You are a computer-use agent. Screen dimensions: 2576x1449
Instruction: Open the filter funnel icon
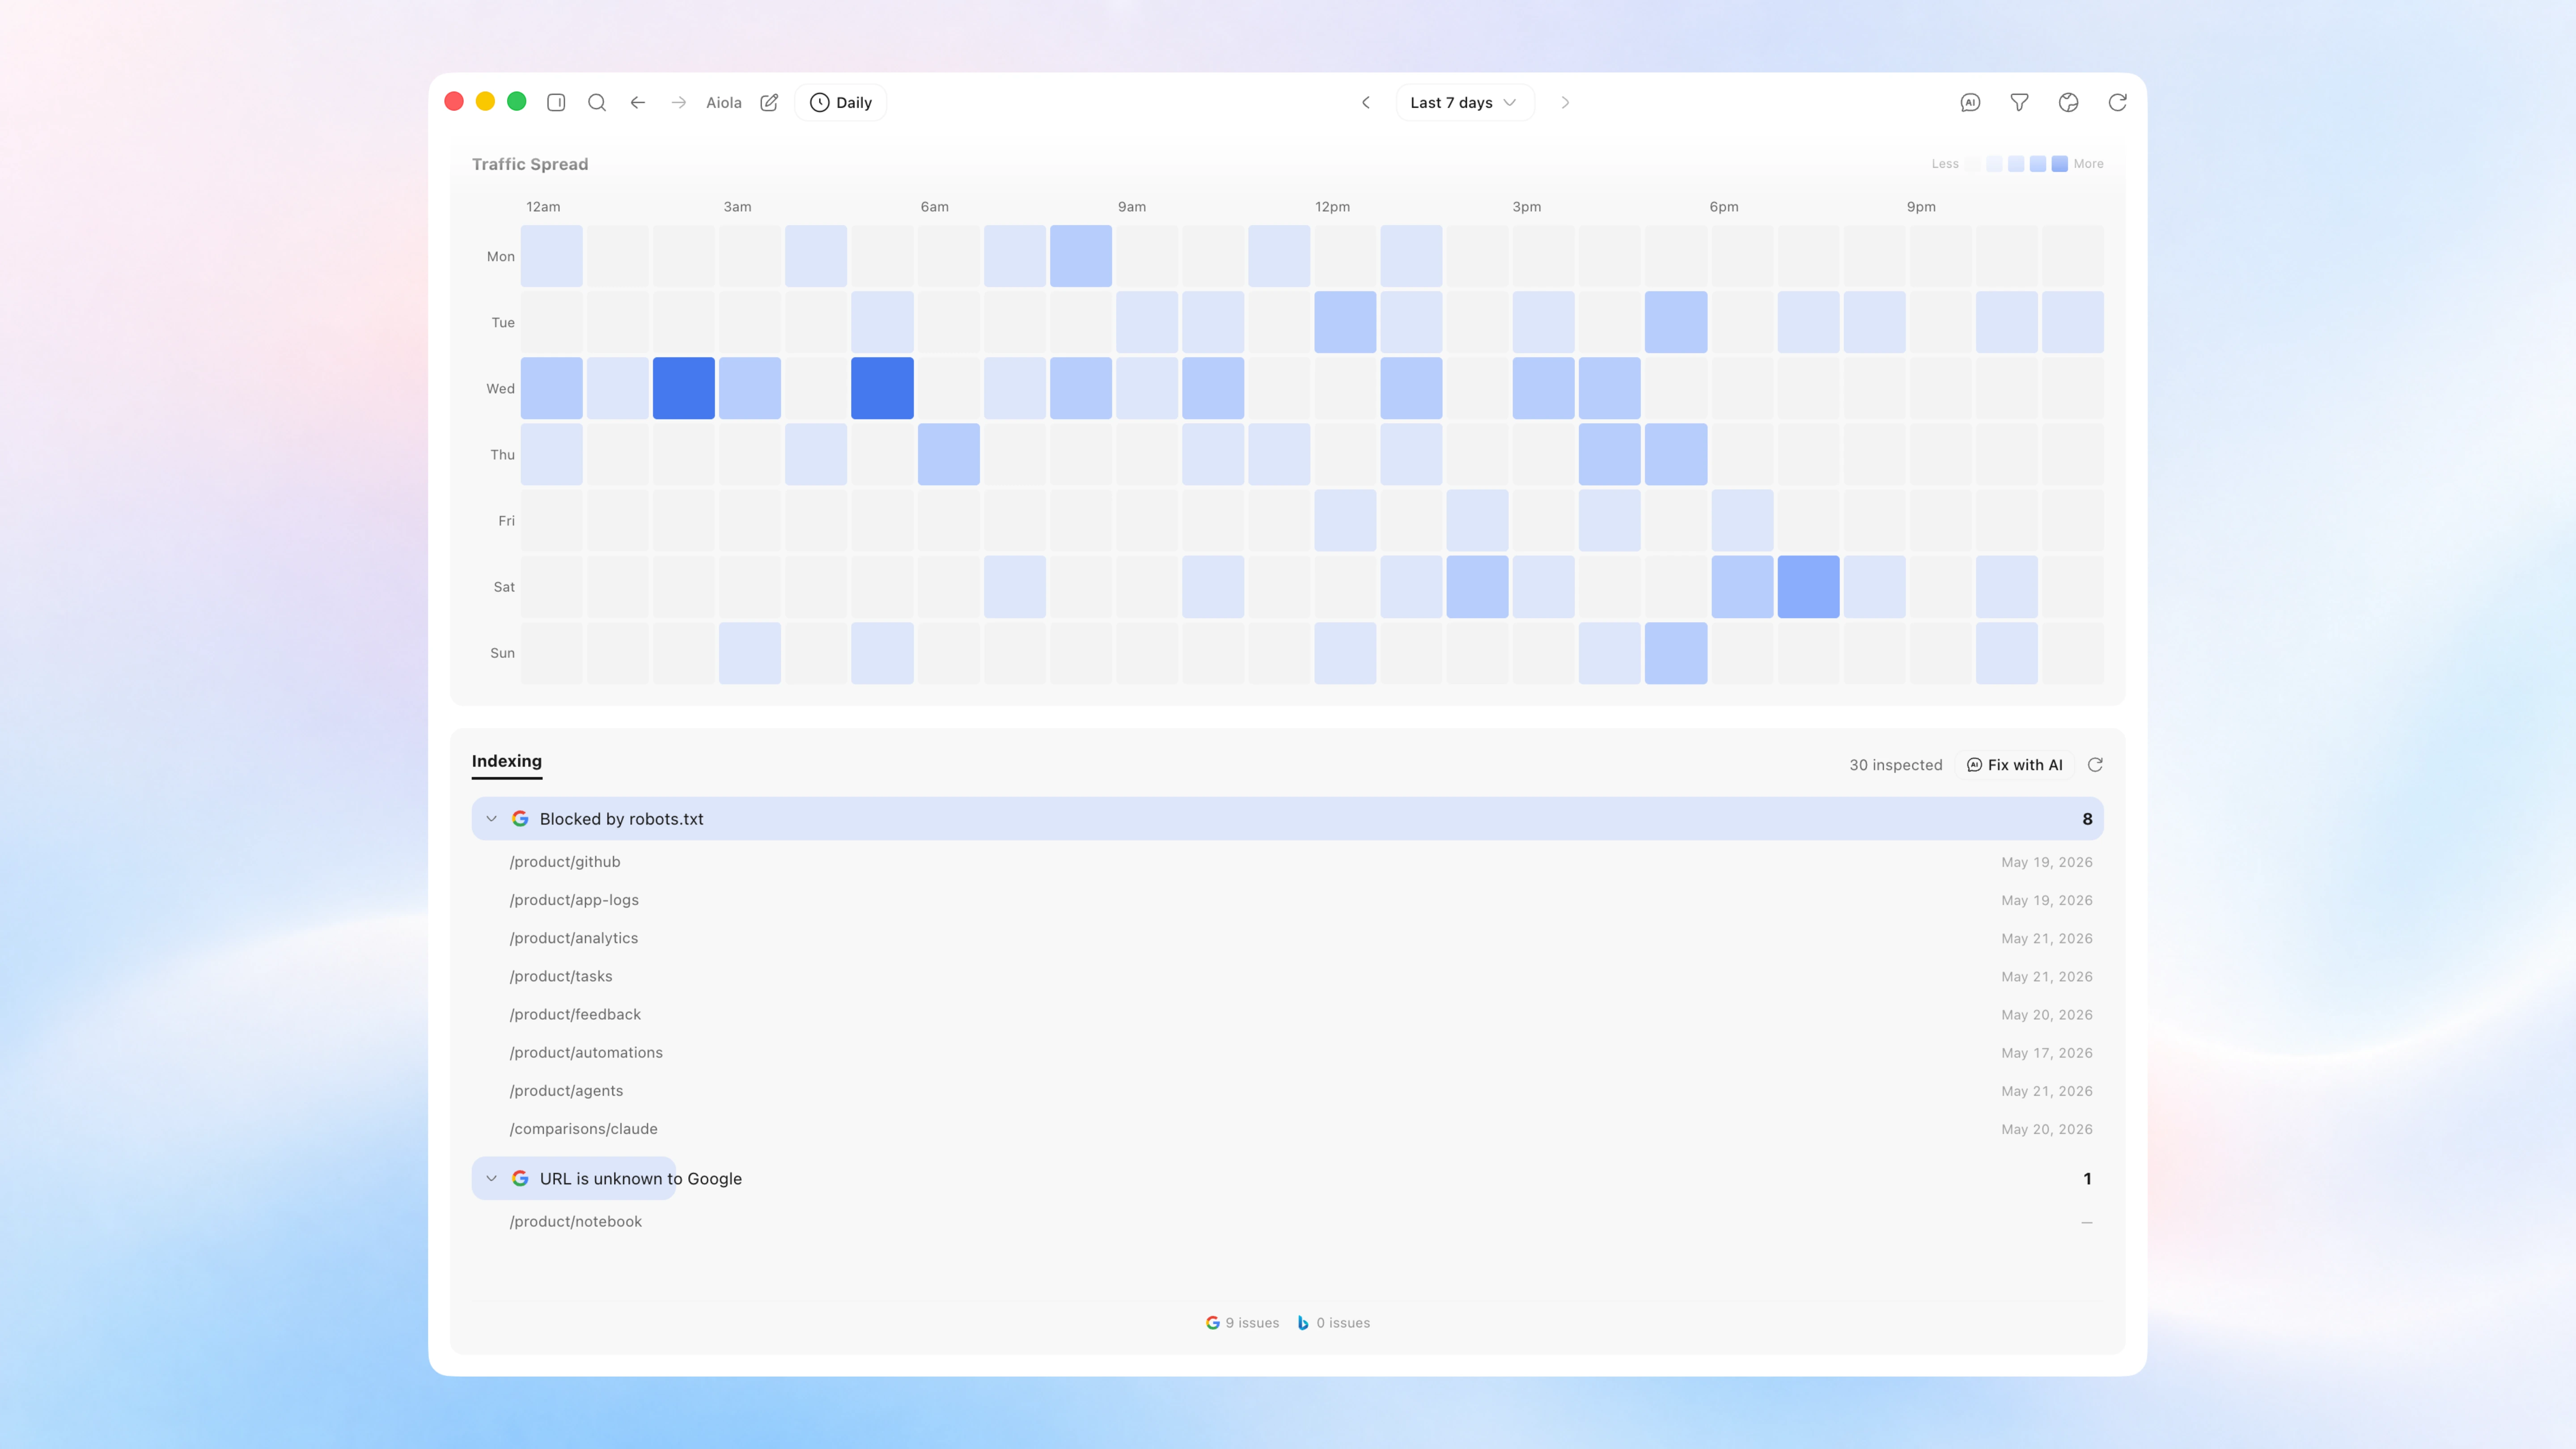[2019, 102]
